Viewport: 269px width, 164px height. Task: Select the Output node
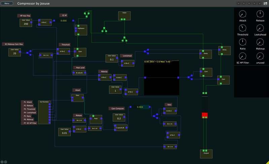pos(206,153)
